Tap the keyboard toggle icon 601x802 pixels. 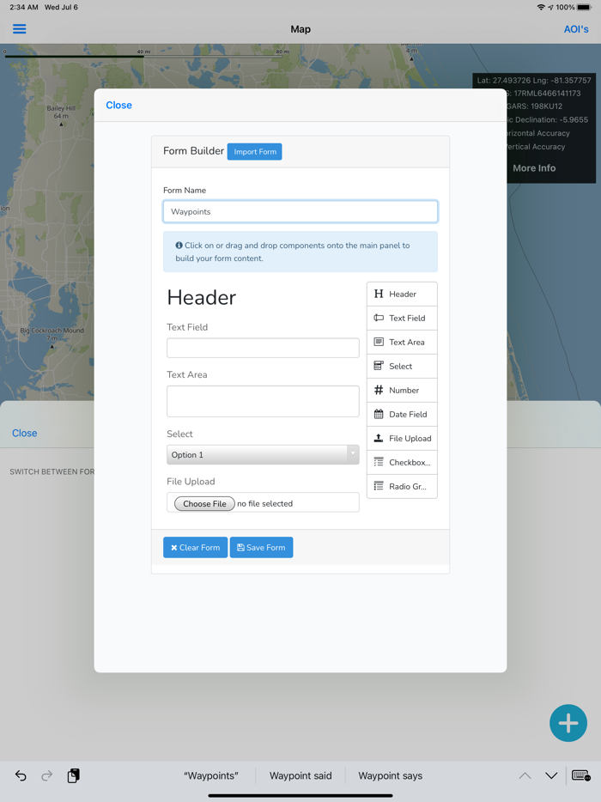(x=581, y=776)
